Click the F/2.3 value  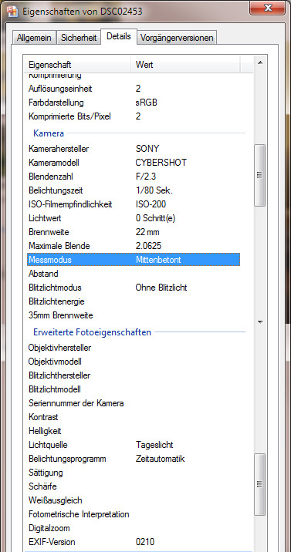coord(146,177)
